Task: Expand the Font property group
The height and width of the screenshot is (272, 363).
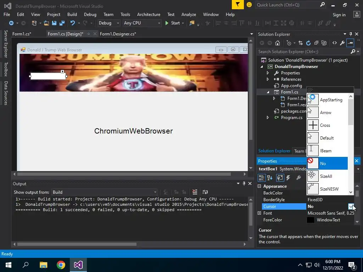Action: tap(259, 213)
